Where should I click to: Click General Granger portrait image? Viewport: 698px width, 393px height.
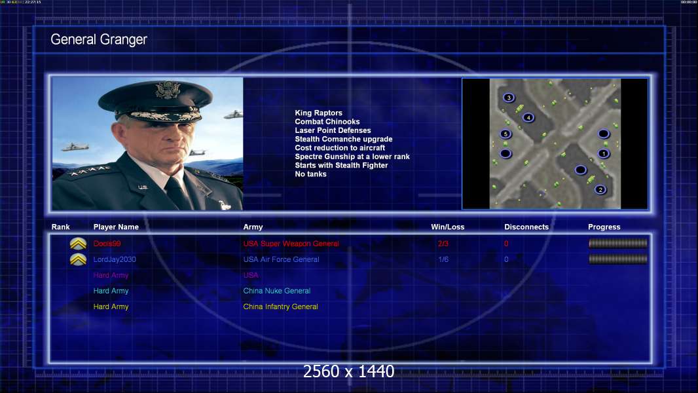click(147, 143)
